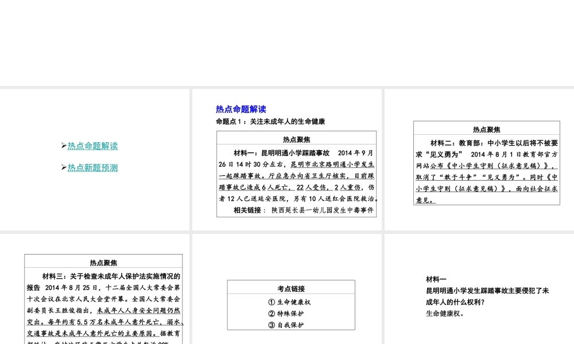574x344 pixels.
Task: Click underlined text 未成年人人身安全问题仍然
Action: coord(138,310)
